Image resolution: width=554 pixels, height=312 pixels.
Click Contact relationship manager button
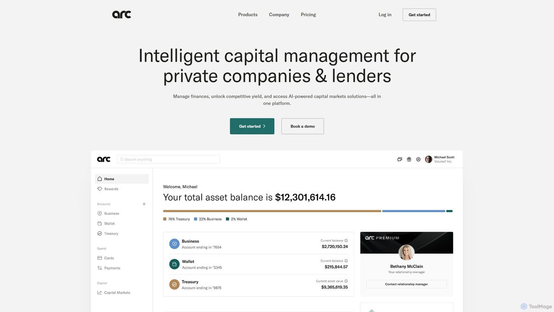coord(406,284)
